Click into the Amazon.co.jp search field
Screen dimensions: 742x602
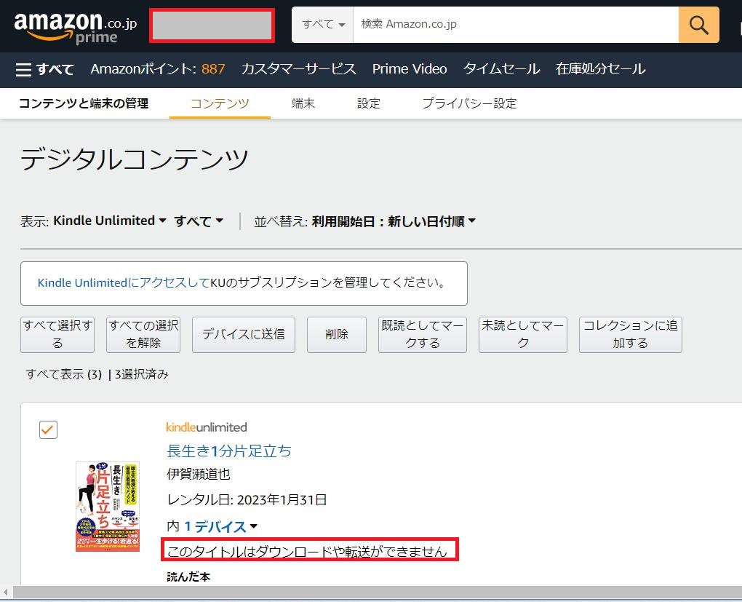[x=515, y=25]
